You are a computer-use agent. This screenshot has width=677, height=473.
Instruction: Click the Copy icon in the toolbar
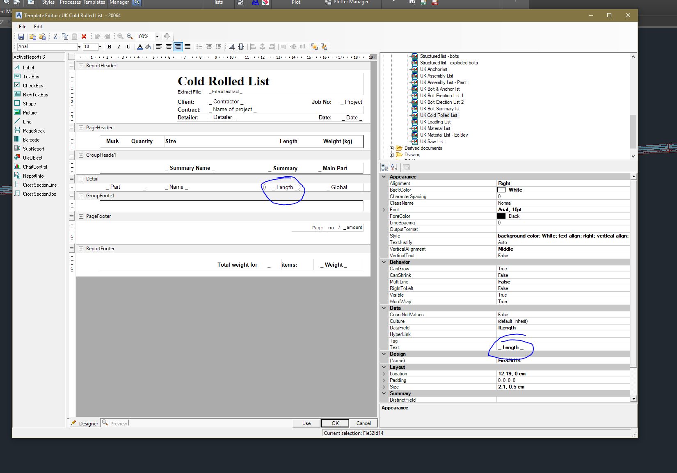(65, 37)
